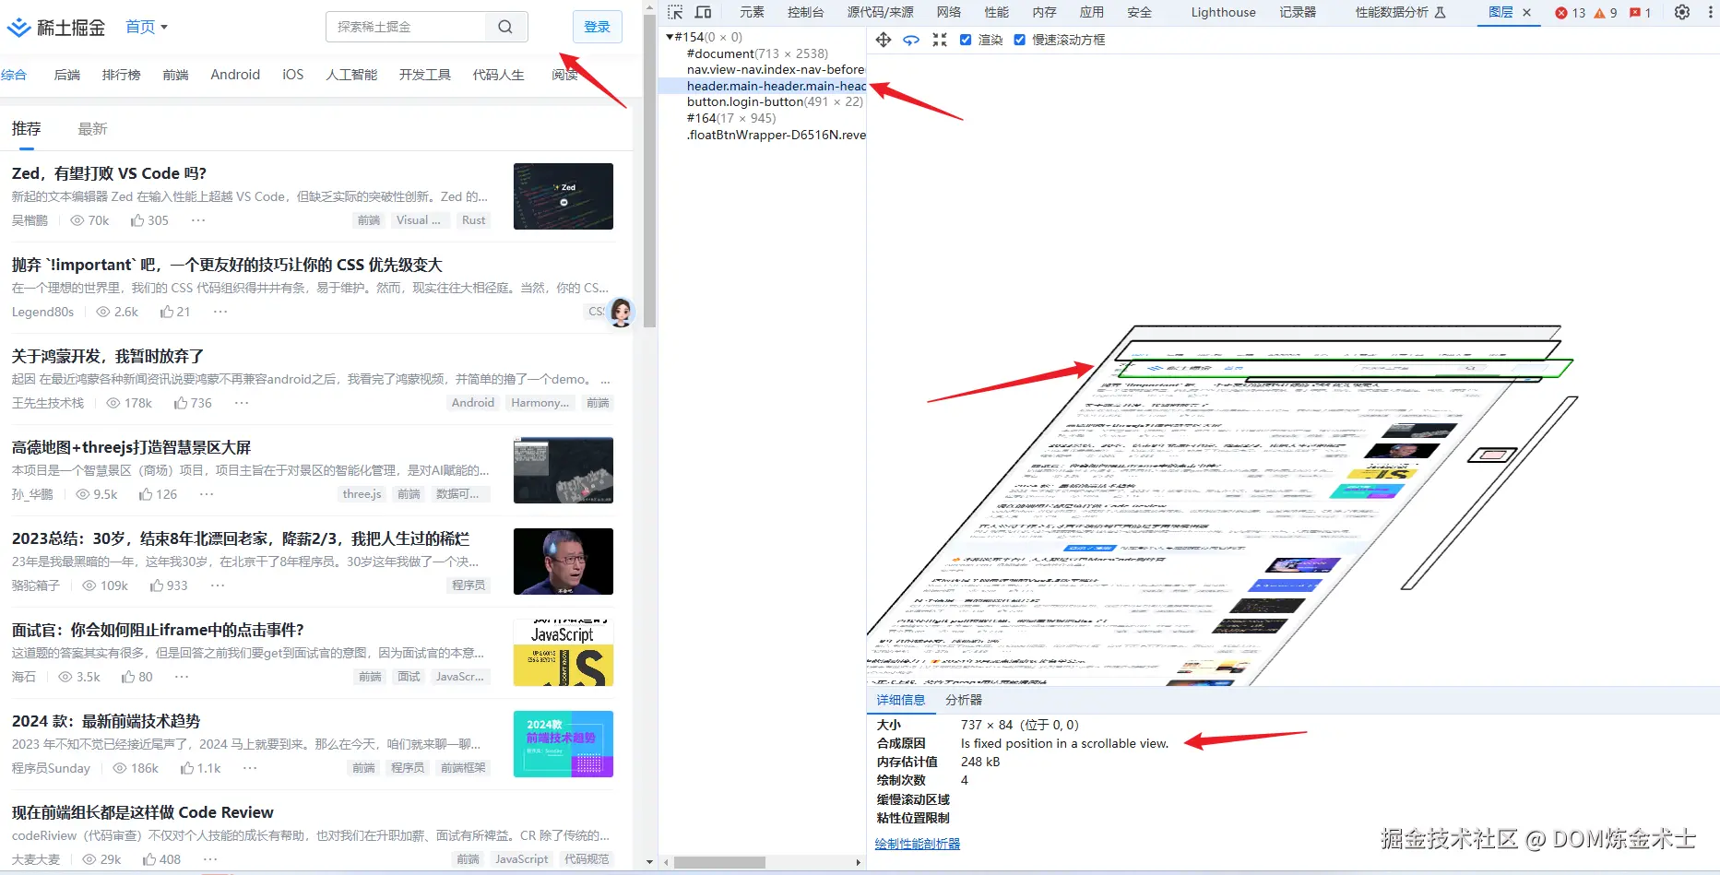Switch to the 分析器 tab in details pane
This screenshot has width=1720, height=875.
(x=964, y=700)
